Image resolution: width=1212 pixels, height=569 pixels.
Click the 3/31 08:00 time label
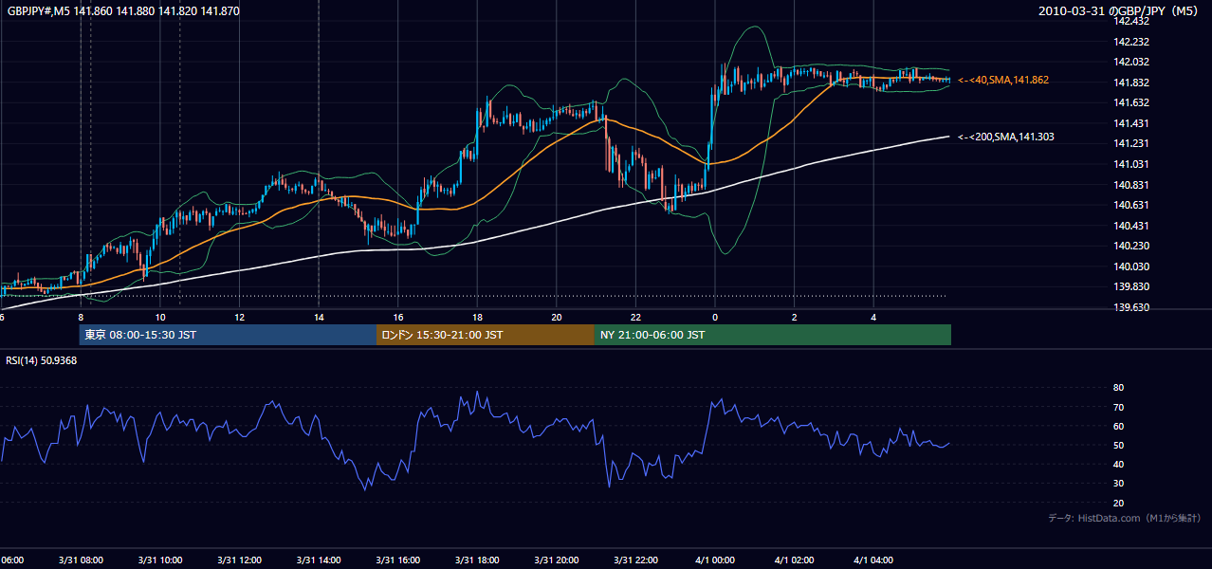pos(81,560)
